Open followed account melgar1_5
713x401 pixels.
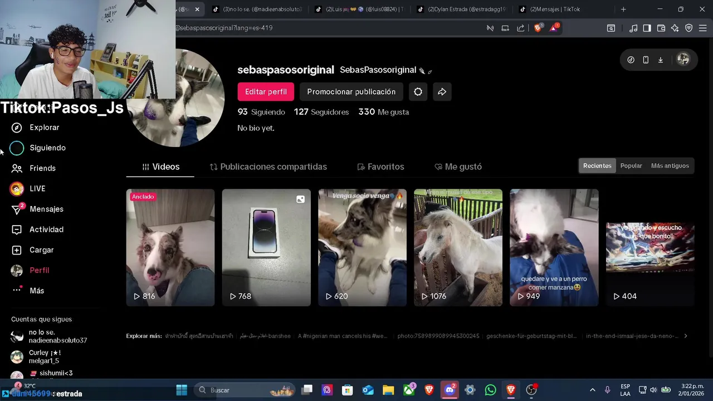(36, 357)
